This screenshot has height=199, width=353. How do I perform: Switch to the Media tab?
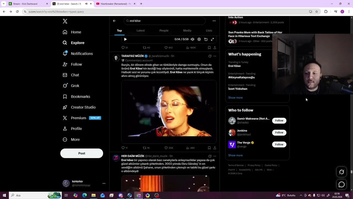point(187,30)
